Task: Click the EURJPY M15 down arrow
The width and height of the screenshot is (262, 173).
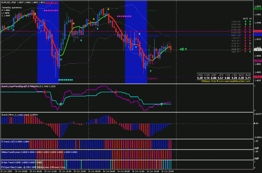Action: pos(245,46)
